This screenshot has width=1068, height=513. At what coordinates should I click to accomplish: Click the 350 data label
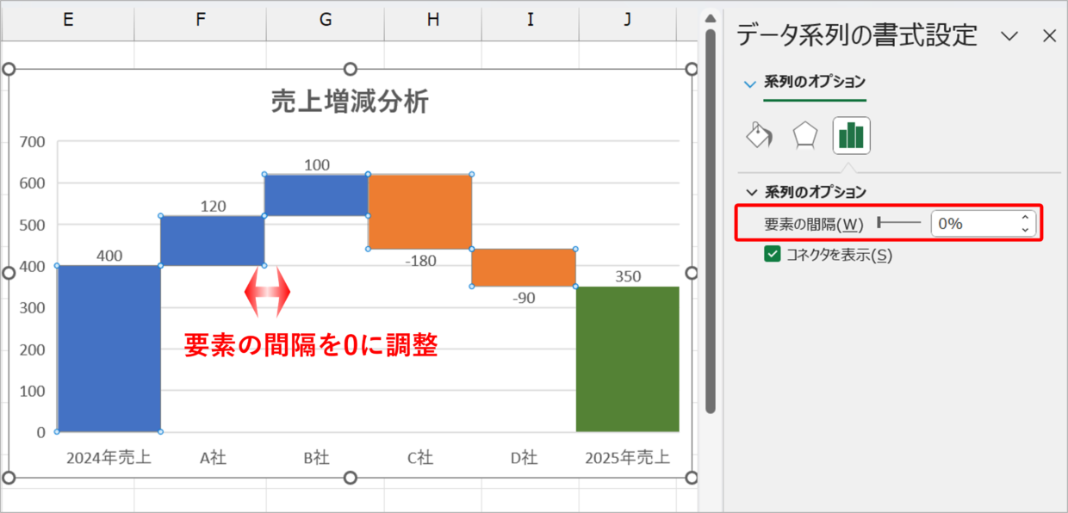(629, 276)
